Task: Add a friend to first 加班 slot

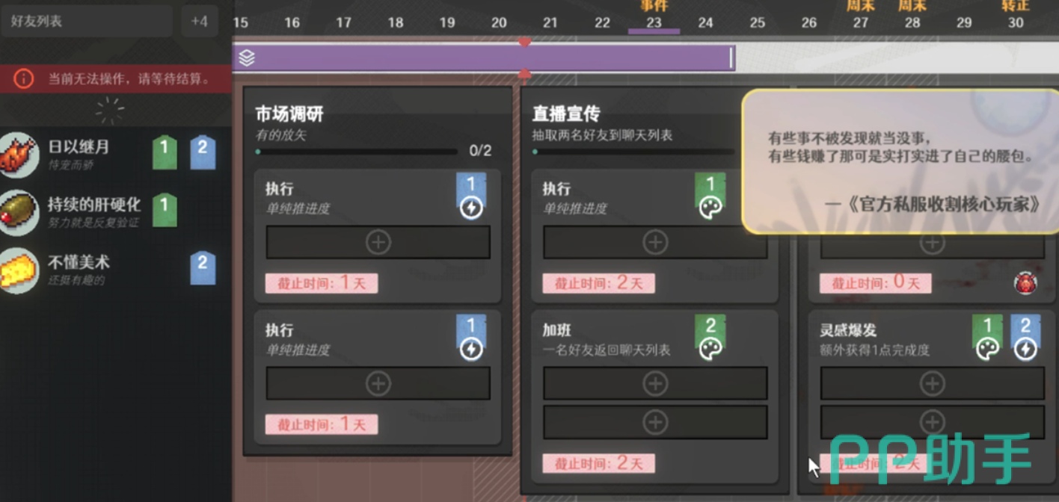Action: coord(655,383)
